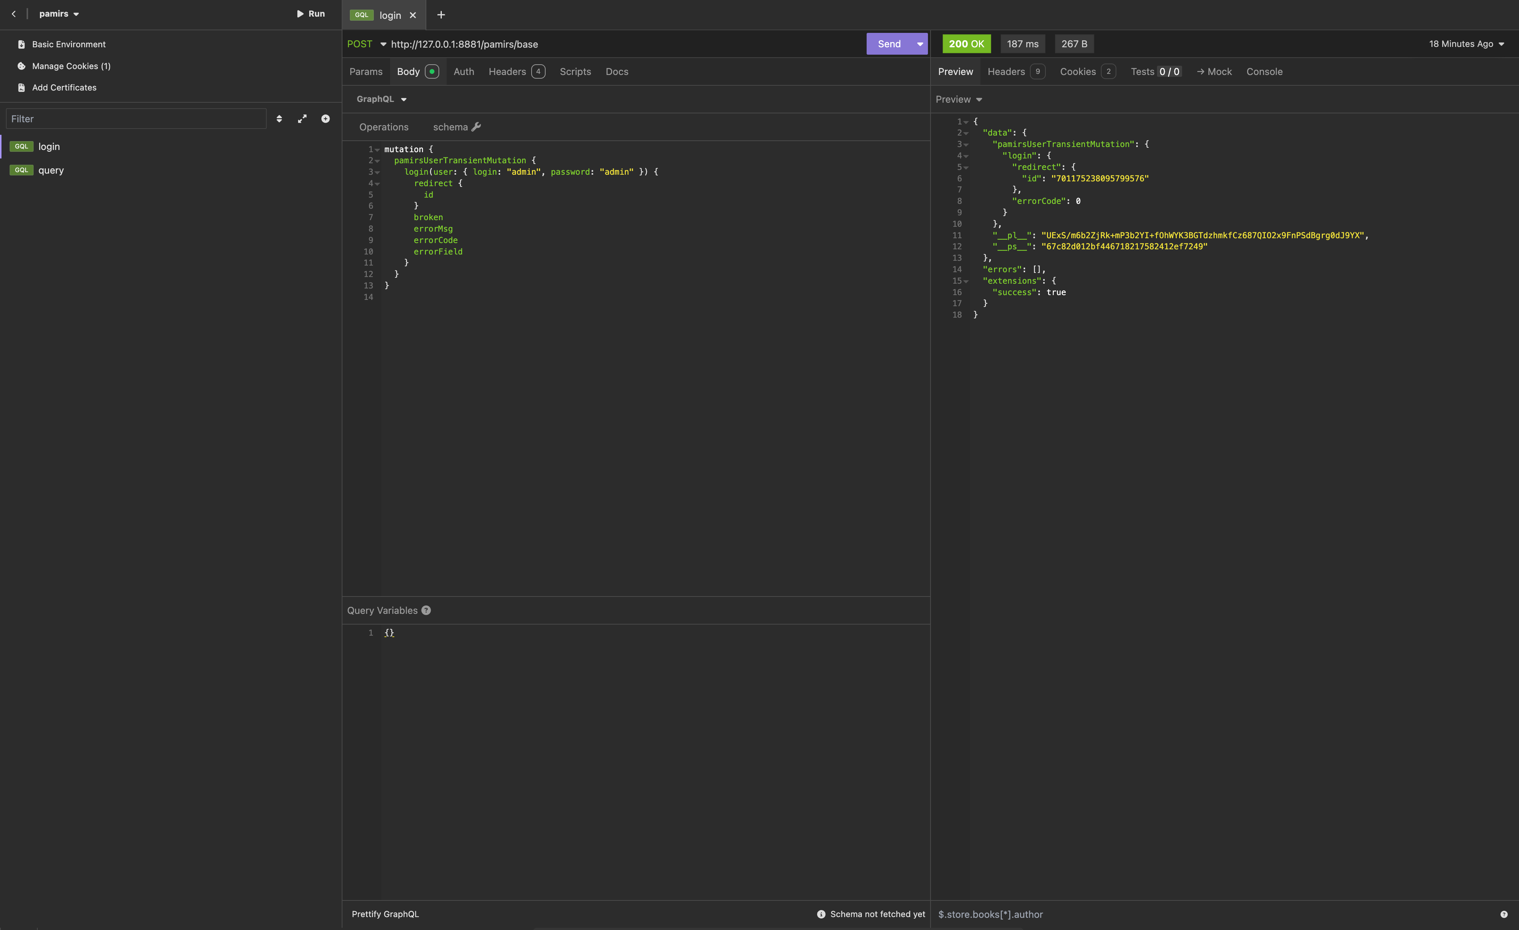Click Query Variables help question icon
This screenshot has width=1519, height=930.
pos(426,610)
